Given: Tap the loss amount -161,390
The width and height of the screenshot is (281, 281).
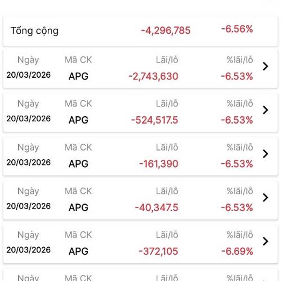Looking at the screenshot, I should coord(158,164).
